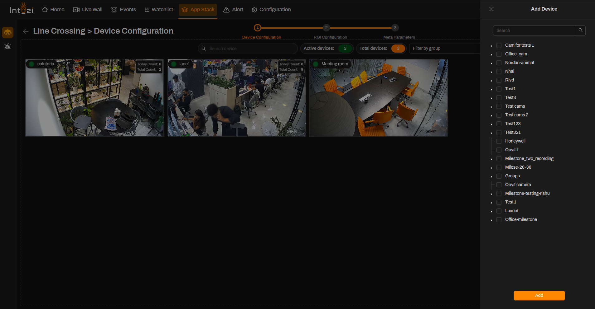The width and height of the screenshot is (595, 309).
Task: Click the cafeteria green status indicator
Action: (x=31, y=64)
